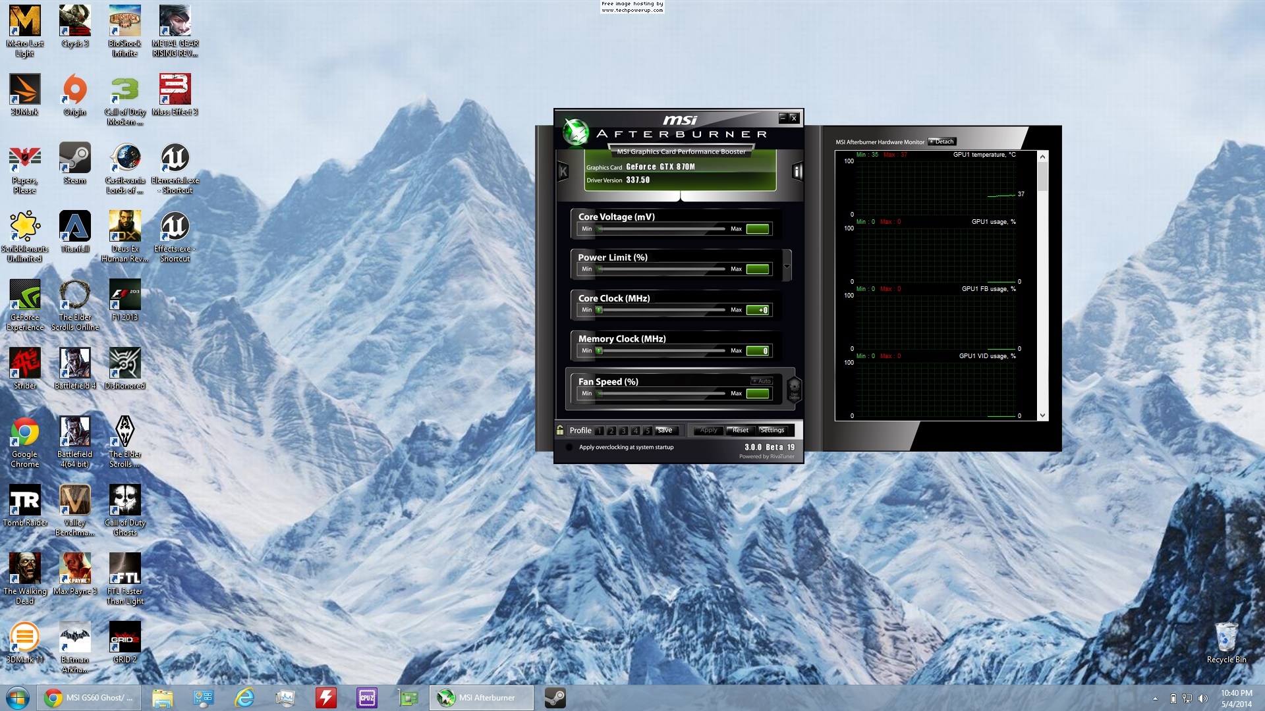Click the Core Clock value field
This screenshot has width=1265, height=711.
click(x=758, y=310)
